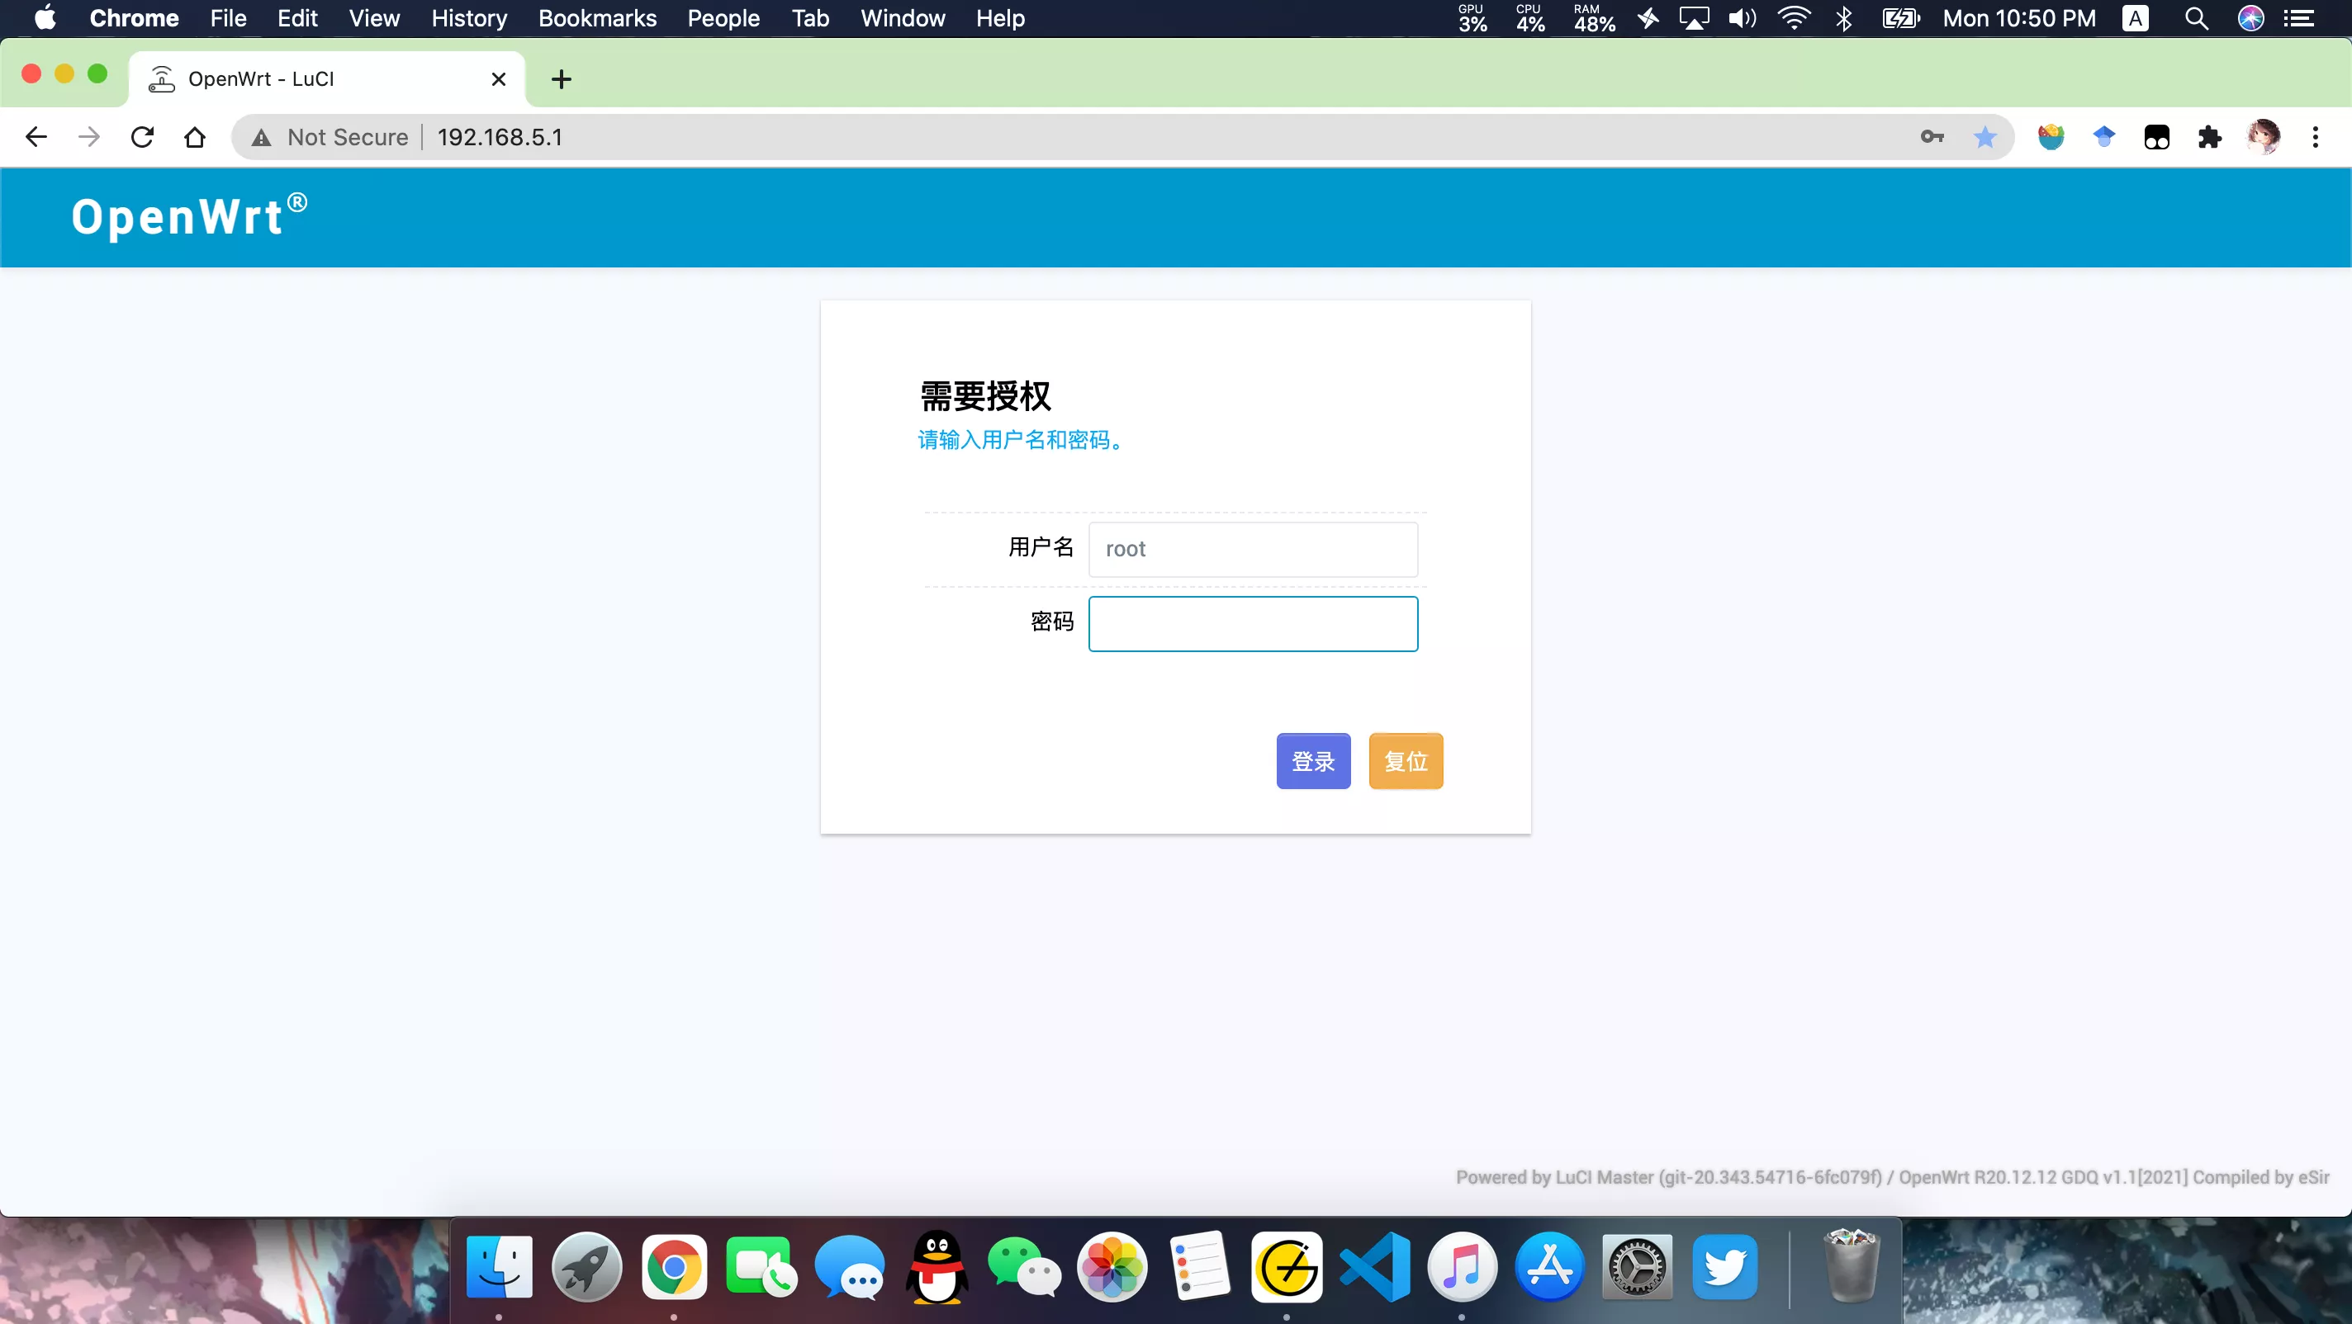
Task: Open the People menu
Action: point(723,18)
